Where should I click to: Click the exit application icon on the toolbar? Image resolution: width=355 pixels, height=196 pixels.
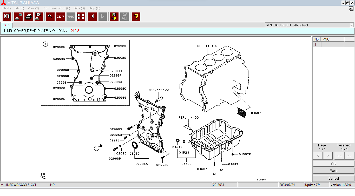[x=6, y=17]
